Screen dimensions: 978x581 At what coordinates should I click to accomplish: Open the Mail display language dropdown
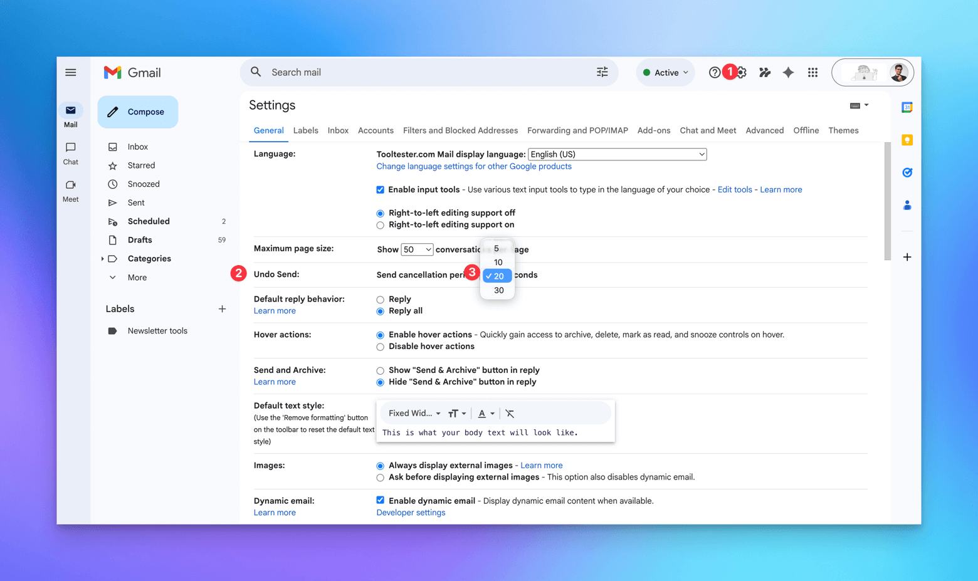617,154
